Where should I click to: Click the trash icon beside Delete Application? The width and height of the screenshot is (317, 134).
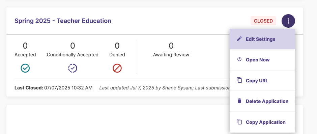[x=239, y=101]
